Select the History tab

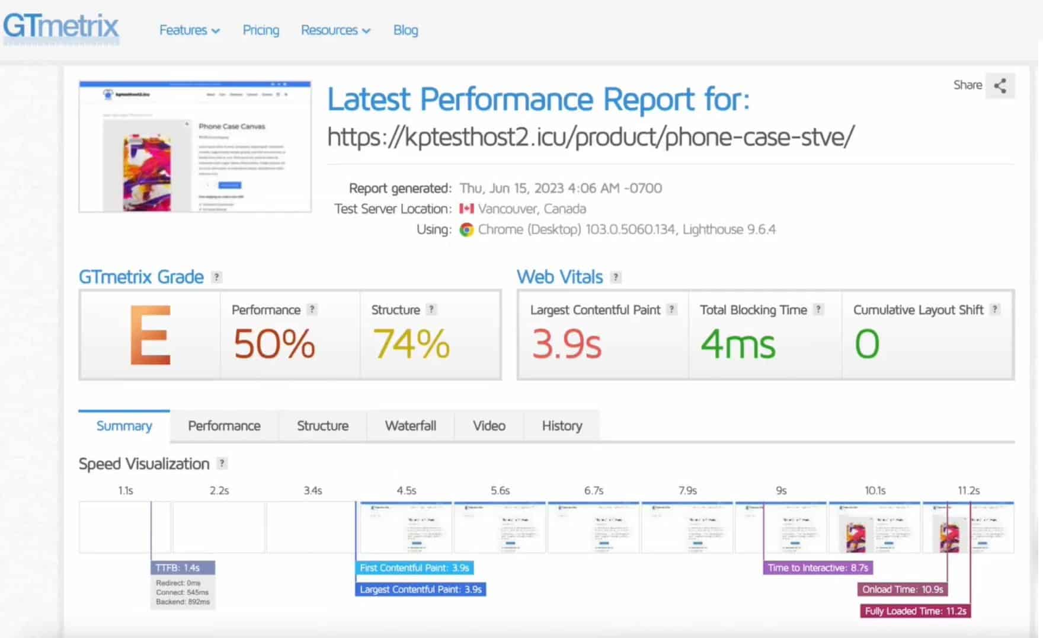tap(562, 426)
